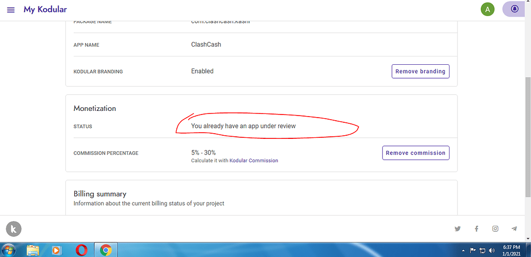Open the hamburger navigation menu
Image resolution: width=531 pixels, height=257 pixels.
pos(11,9)
